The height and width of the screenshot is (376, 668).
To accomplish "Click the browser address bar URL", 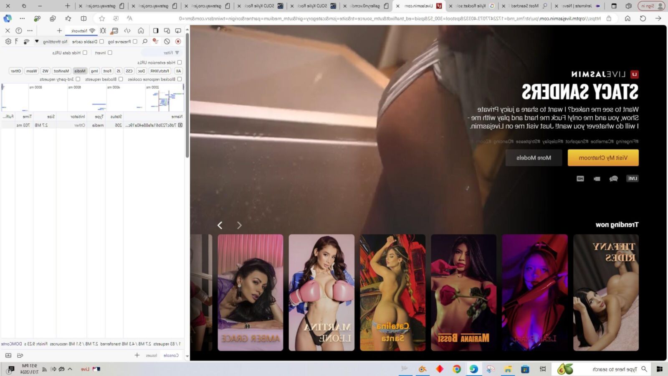I will [x=390, y=18].
